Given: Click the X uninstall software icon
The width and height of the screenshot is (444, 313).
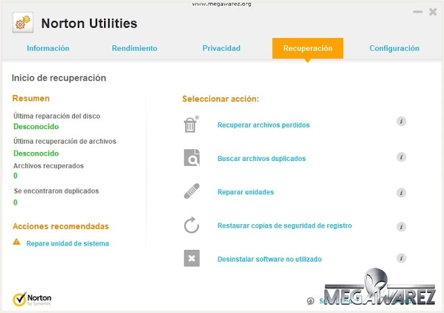Looking at the screenshot, I should (x=191, y=258).
